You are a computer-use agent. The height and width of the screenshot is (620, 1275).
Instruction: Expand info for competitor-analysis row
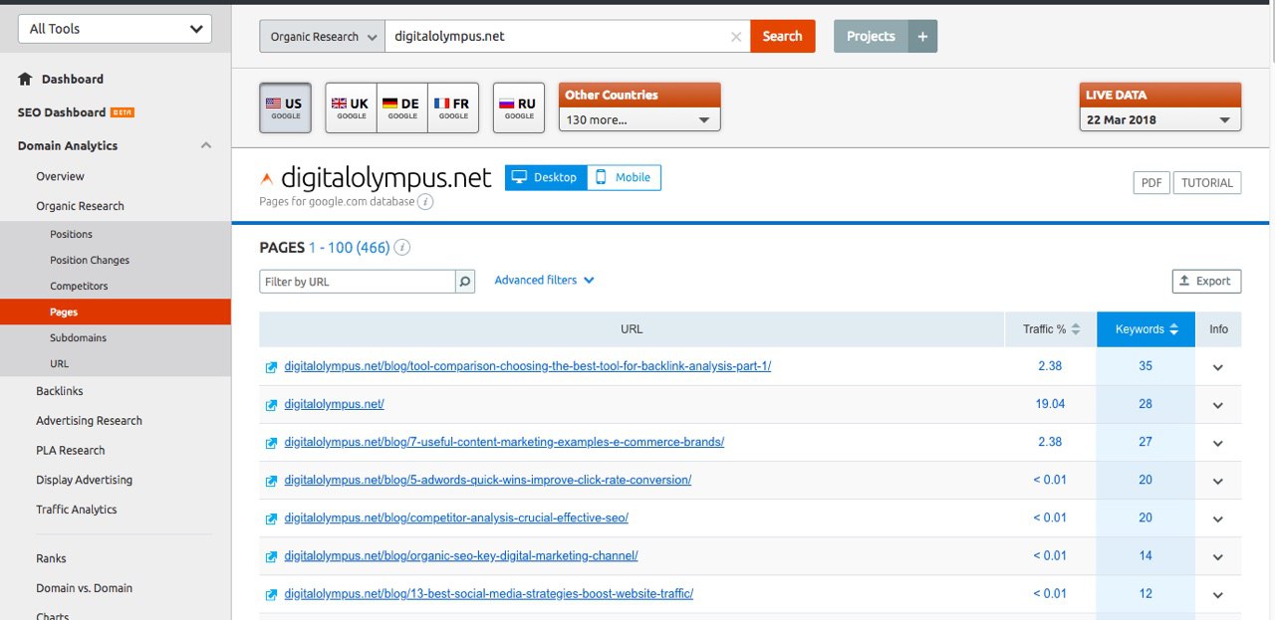point(1218,518)
